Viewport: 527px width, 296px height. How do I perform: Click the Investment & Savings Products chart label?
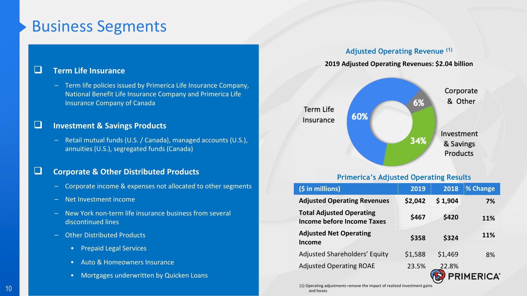459,144
